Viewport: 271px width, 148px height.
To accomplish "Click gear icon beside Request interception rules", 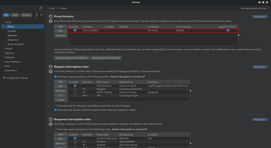I will click(x=50, y=71).
